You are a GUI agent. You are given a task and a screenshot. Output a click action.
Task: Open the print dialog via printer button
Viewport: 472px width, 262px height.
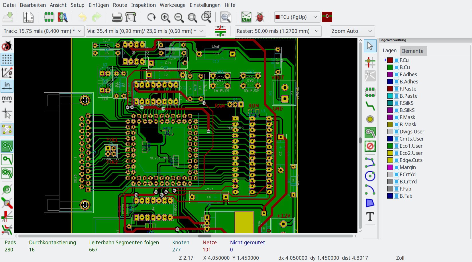(117, 17)
